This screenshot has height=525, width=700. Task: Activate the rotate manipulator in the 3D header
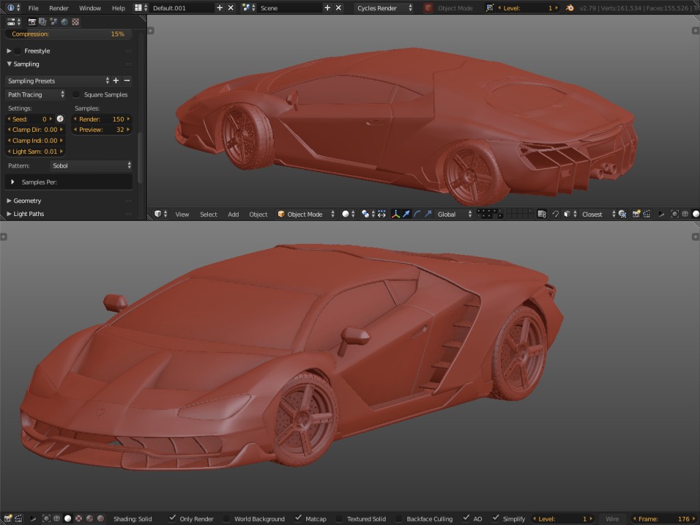point(417,213)
